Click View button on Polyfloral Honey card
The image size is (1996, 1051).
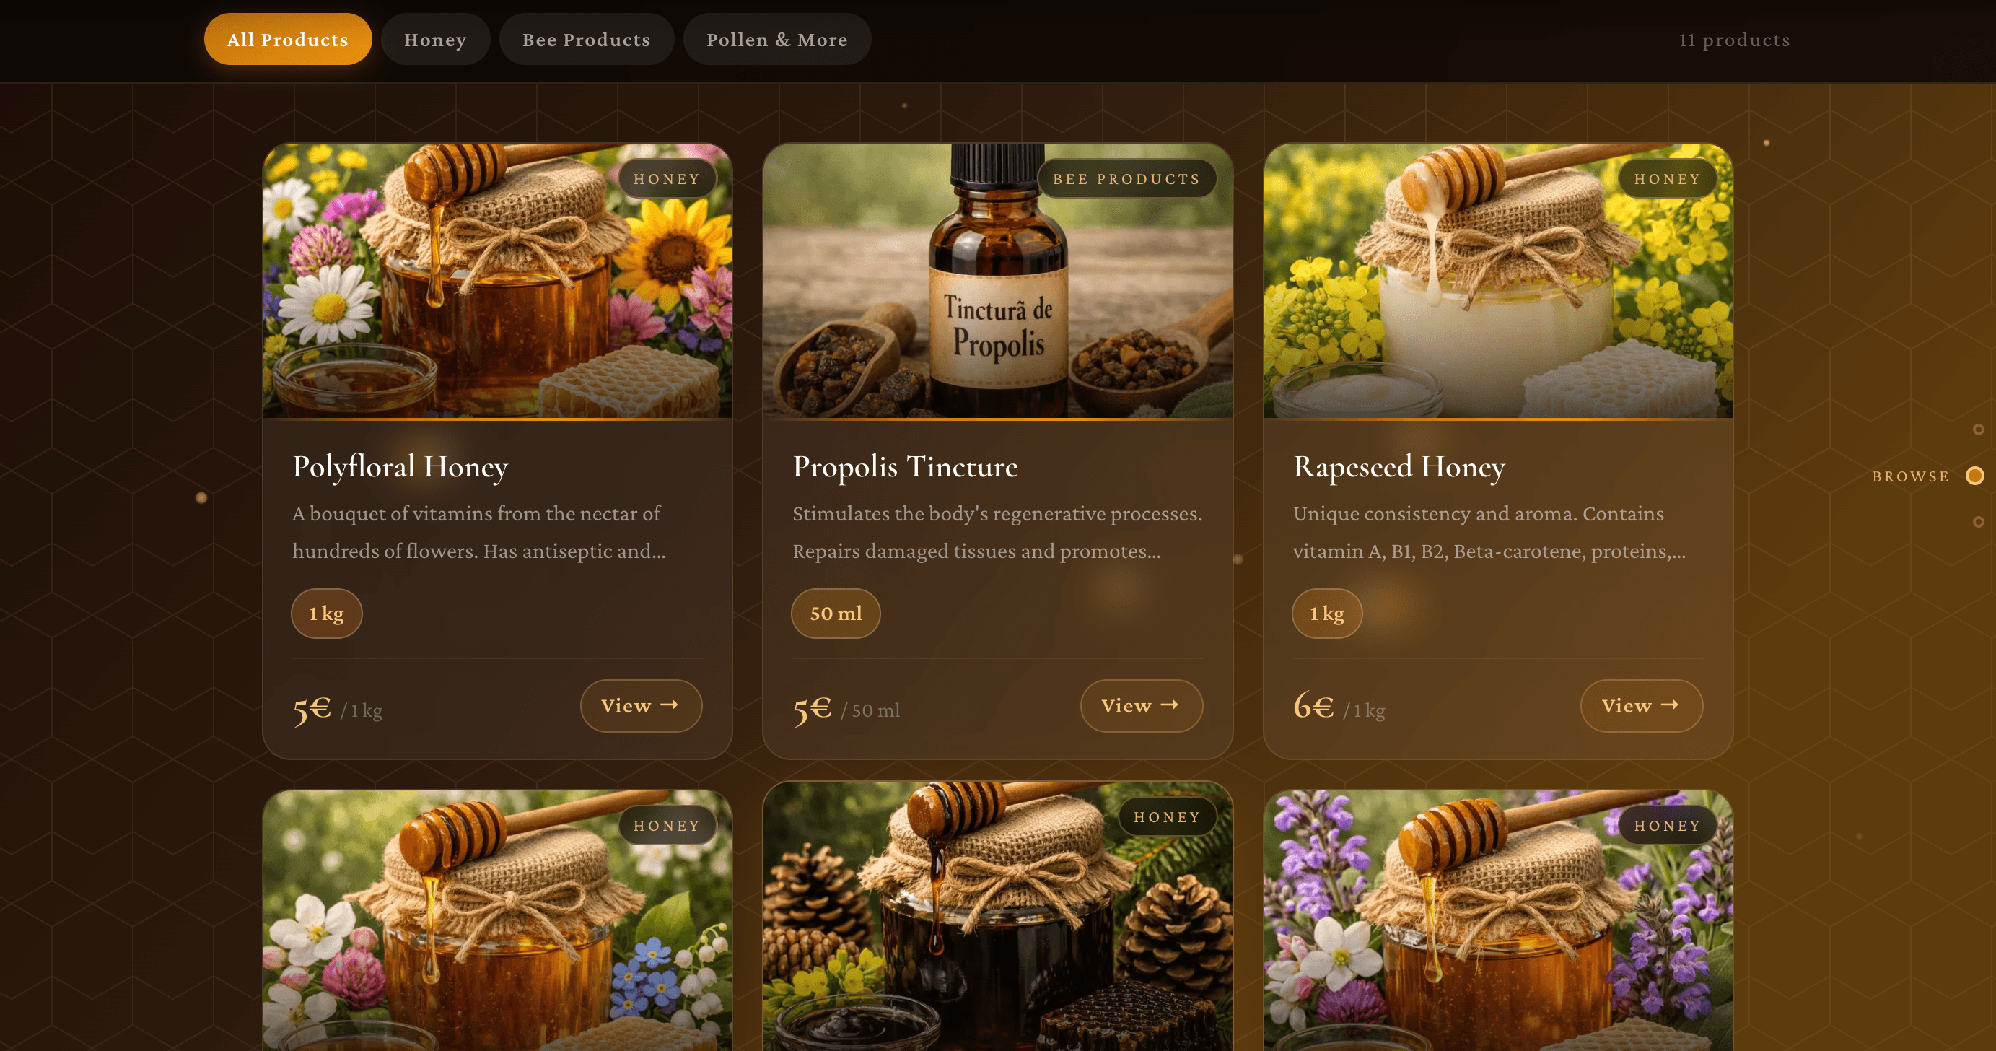[641, 705]
